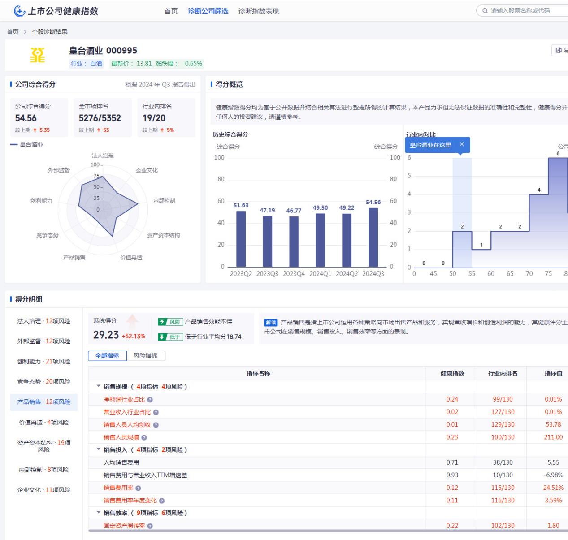Click help icon beside 固定资产周转率
Screen dimensions: 568x540
[150, 526]
